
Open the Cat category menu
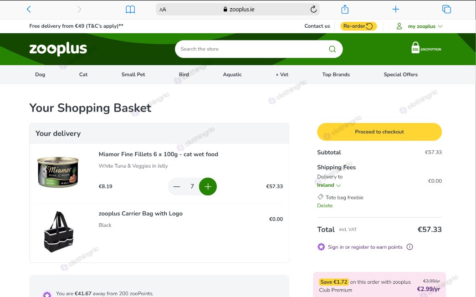83,74
